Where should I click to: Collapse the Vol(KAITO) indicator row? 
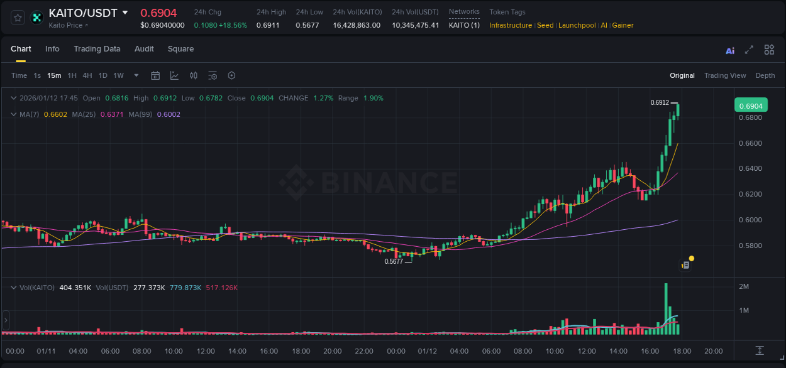point(13,286)
